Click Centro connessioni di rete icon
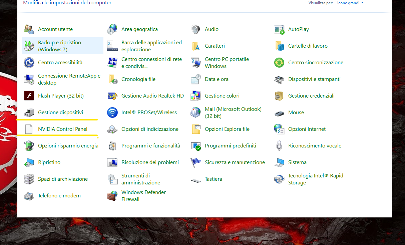The width and height of the screenshot is (405, 245). tap(112, 63)
